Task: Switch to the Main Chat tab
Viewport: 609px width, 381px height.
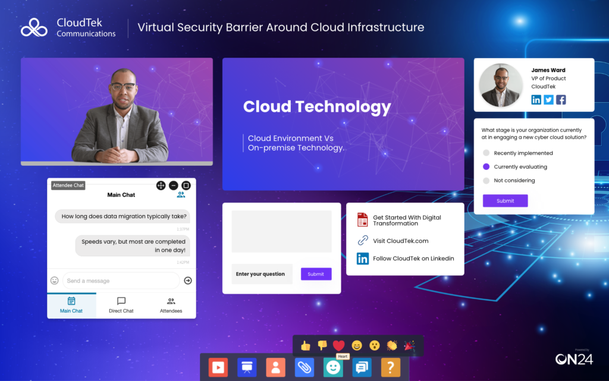Action: (x=71, y=306)
